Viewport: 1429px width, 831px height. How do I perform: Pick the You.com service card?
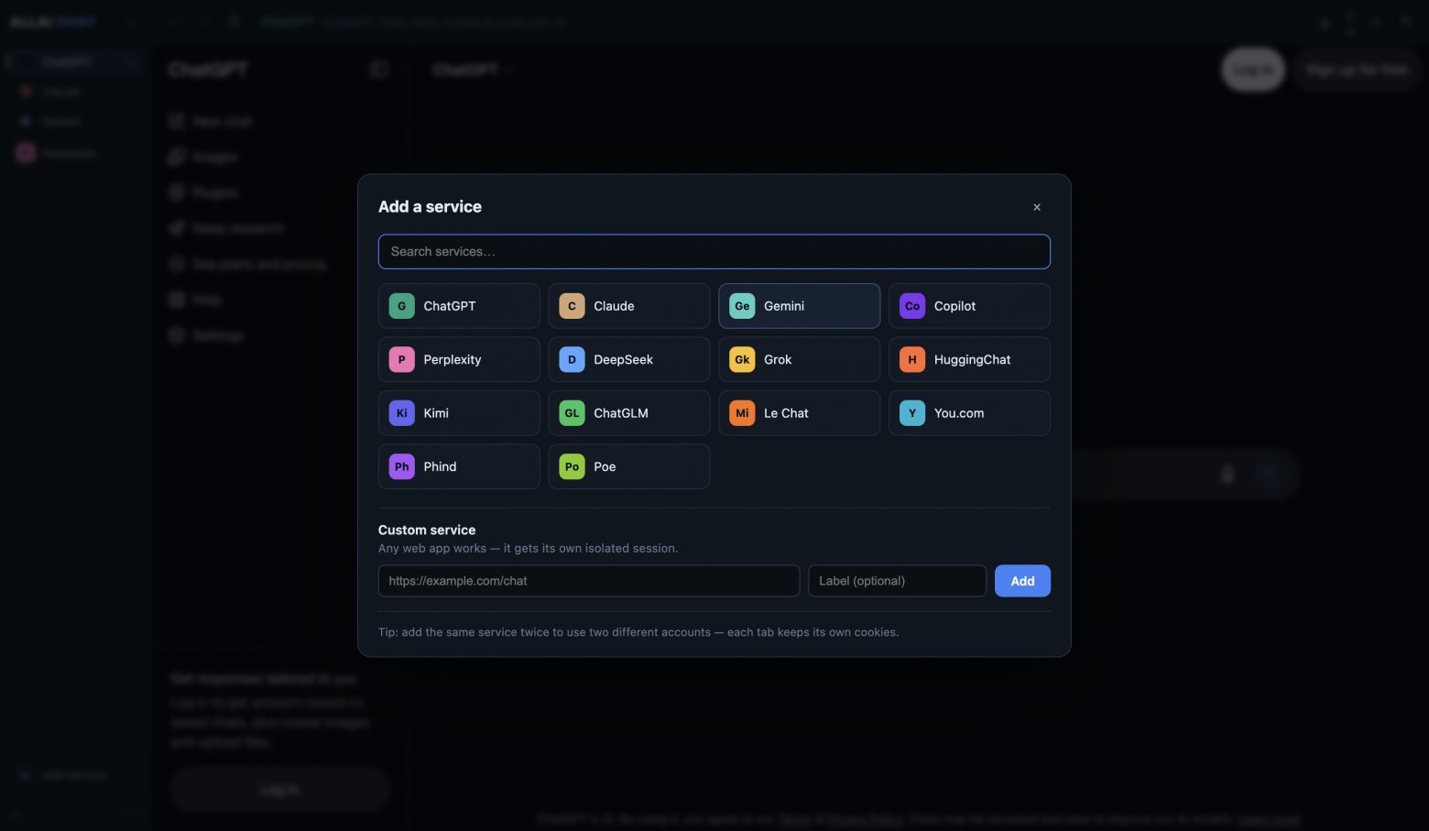(969, 413)
